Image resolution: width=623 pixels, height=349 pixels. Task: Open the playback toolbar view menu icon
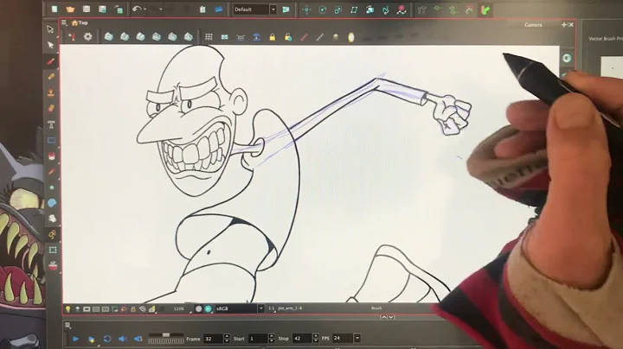click(x=67, y=325)
